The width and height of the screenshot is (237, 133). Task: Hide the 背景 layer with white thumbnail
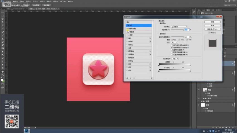[x=199, y=105]
